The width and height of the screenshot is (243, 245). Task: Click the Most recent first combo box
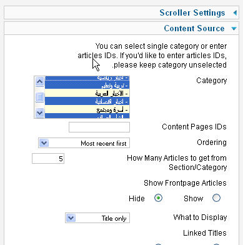coord(84,143)
